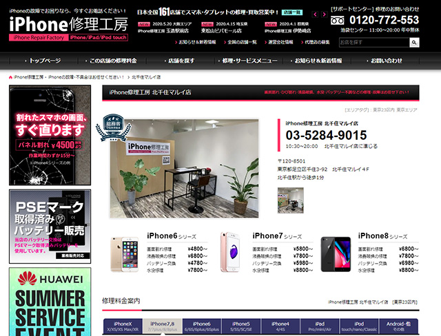Select the iPhone5 price tab

click(x=241, y=326)
